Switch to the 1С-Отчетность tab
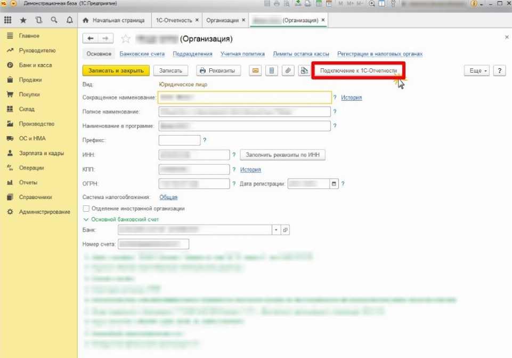512x358 pixels. [x=174, y=20]
